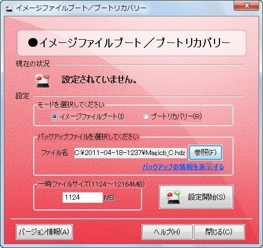Viewport: 263px width, 248px height.
Task: Click the モードを選択してください group label
Action: point(71,105)
